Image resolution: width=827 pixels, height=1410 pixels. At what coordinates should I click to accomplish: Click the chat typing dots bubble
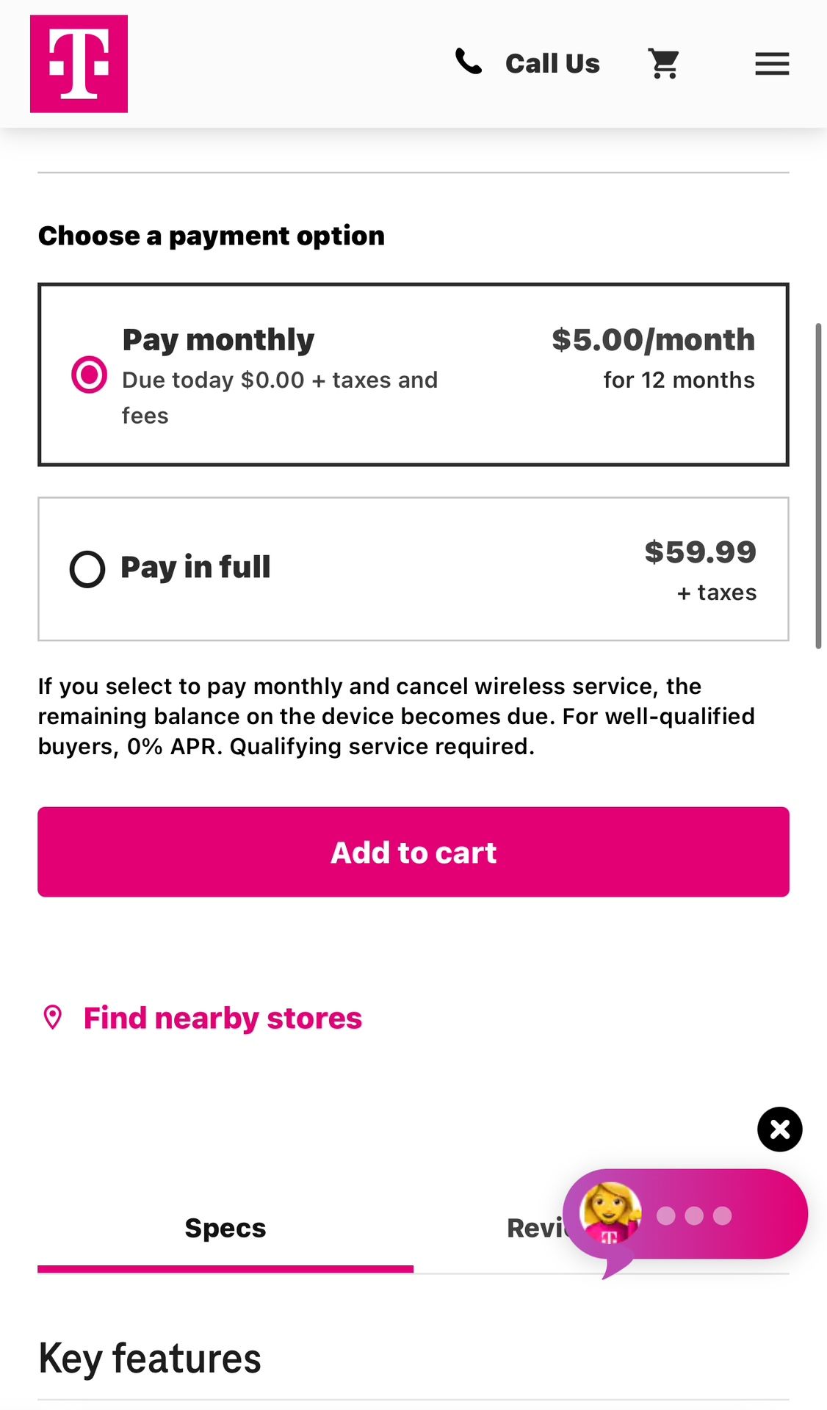click(x=694, y=1216)
